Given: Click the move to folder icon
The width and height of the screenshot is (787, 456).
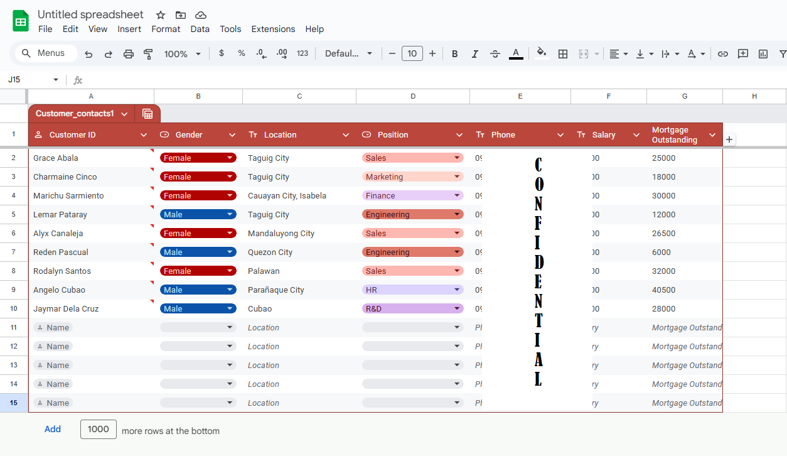Looking at the screenshot, I should tap(181, 15).
